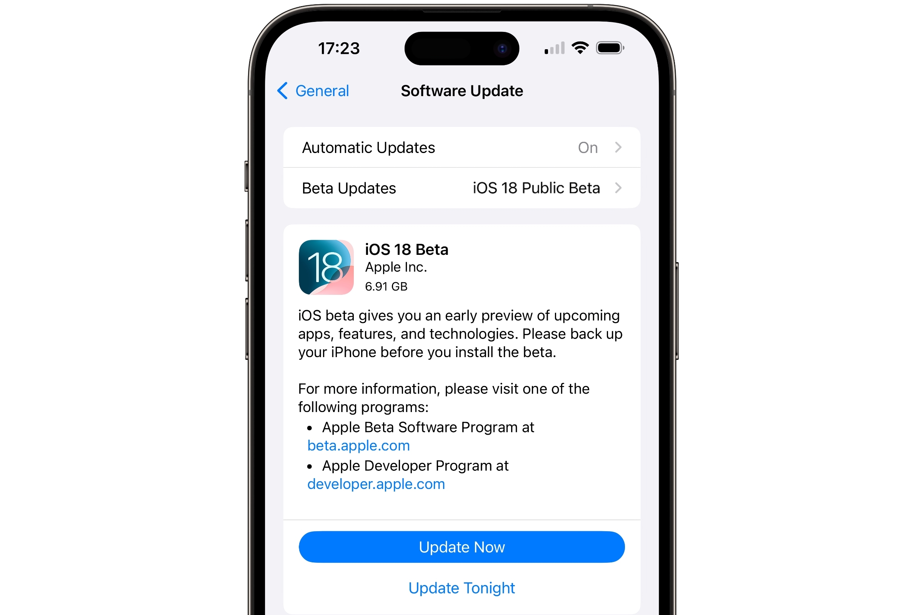This screenshot has width=923, height=615.
Task: Open General settings via back button
Action: pyautogui.click(x=308, y=91)
